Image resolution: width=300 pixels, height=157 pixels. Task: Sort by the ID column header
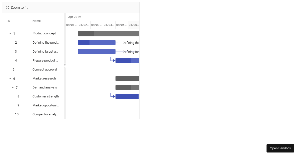[x=9, y=21]
